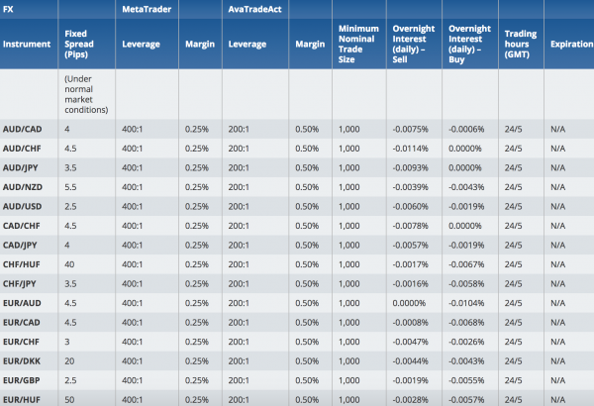
Task: Click the -0.0093% sell interest for AUD/JPY
Action: pyautogui.click(x=410, y=167)
